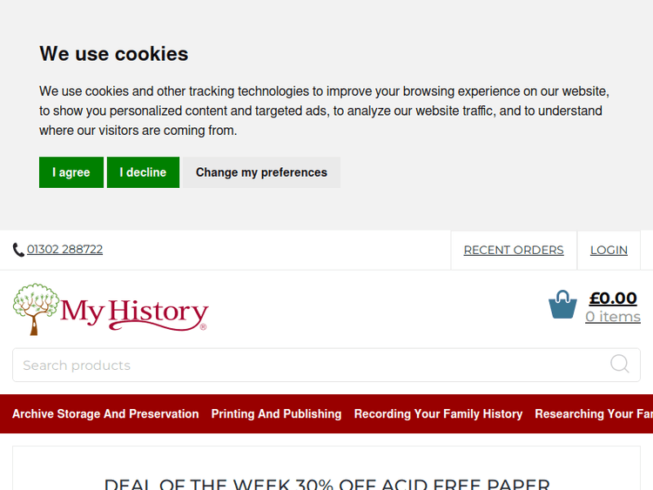Open the Recent Orders link
The width and height of the screenshot is (653, 490).
point(514,250)
